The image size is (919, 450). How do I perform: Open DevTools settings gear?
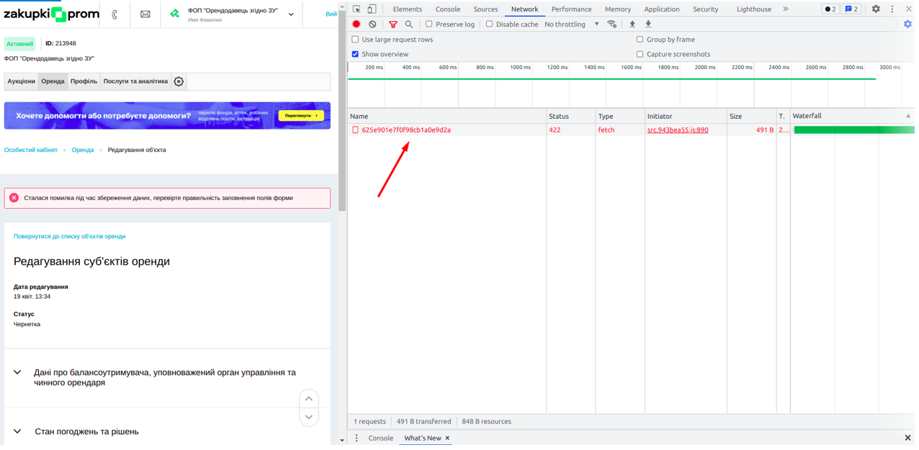[x=876, y=9]
